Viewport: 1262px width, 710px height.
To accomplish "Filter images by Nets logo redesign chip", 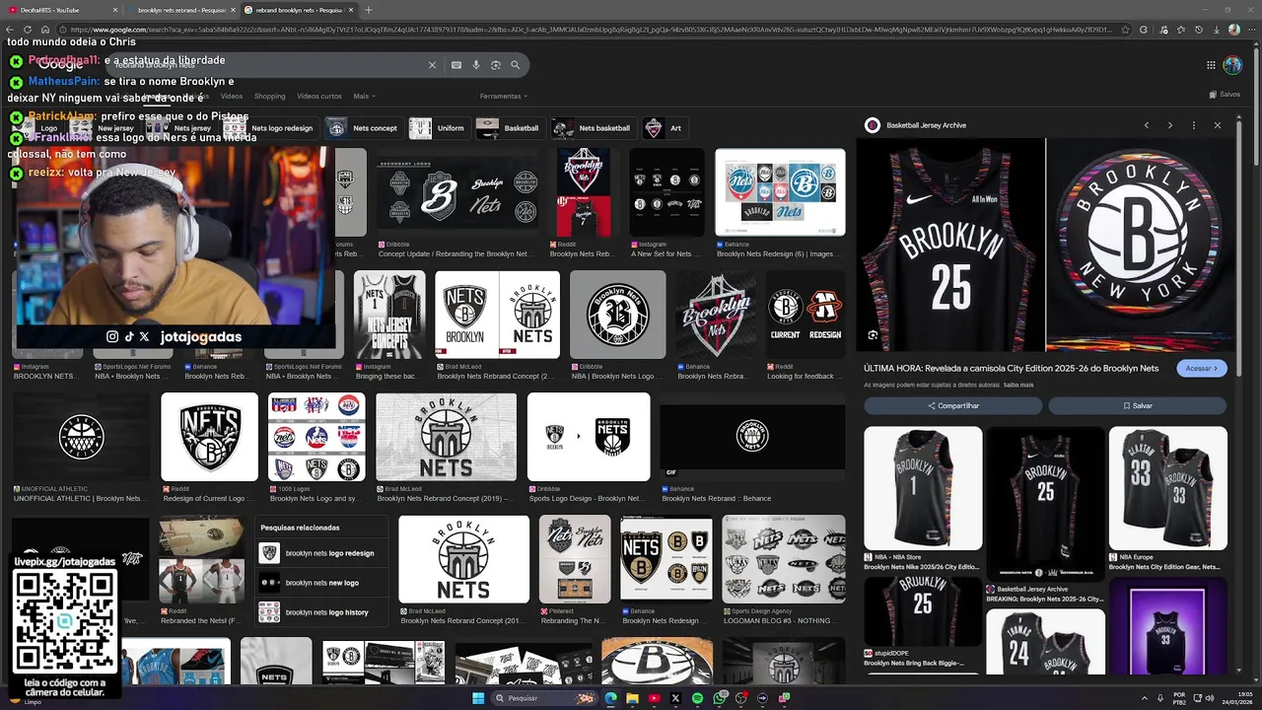I will pyautogui.click(x=270, y=128).
